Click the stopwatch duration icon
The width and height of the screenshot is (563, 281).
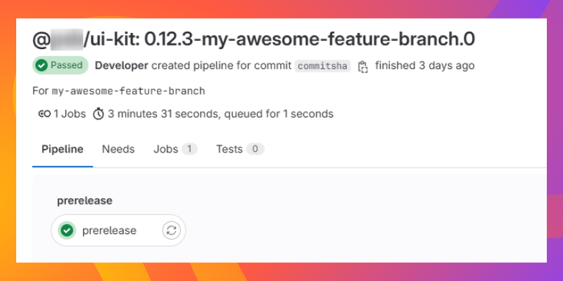click(x=99, y=114)
